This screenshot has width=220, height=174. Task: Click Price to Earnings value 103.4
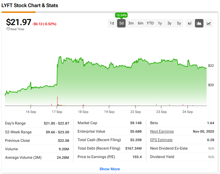pos(137,157)
